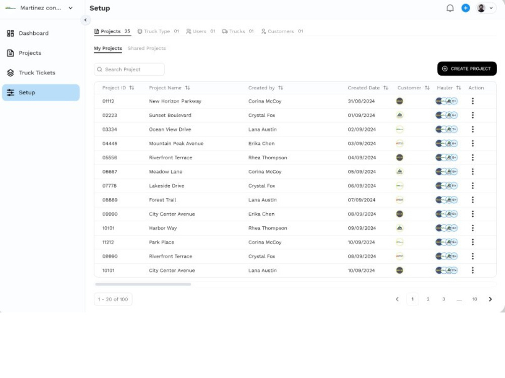Select page 1 in pagination
Viewport: 505px width, 378px height.
[412, 299]
